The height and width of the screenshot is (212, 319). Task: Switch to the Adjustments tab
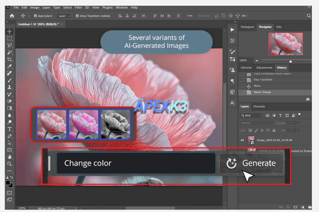click(x=264, y=68)
